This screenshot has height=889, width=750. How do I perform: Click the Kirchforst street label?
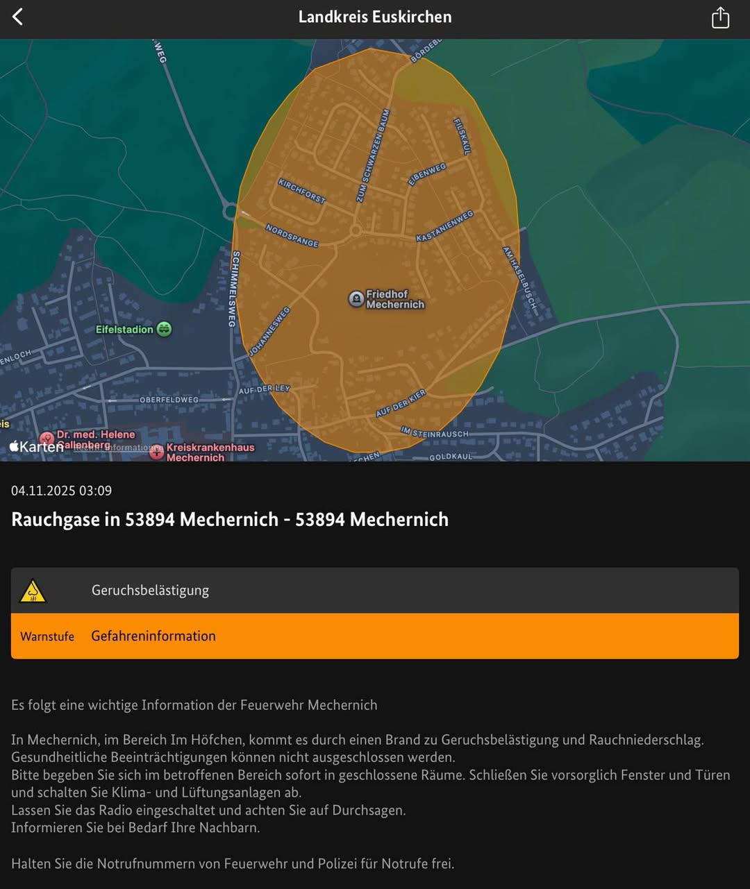(x=302, y=191)
